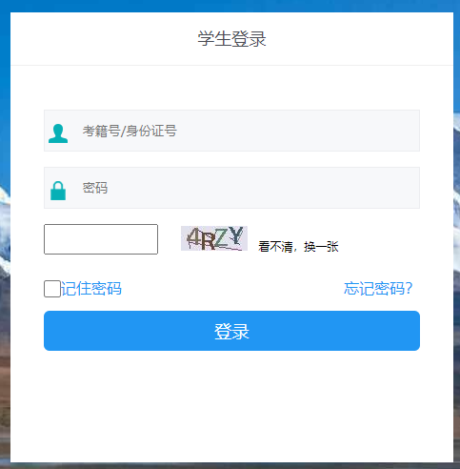This screenshot has width=460, height=469.
Task: Refresh the 4RZY captcha image
Action: tap(214, 238)
